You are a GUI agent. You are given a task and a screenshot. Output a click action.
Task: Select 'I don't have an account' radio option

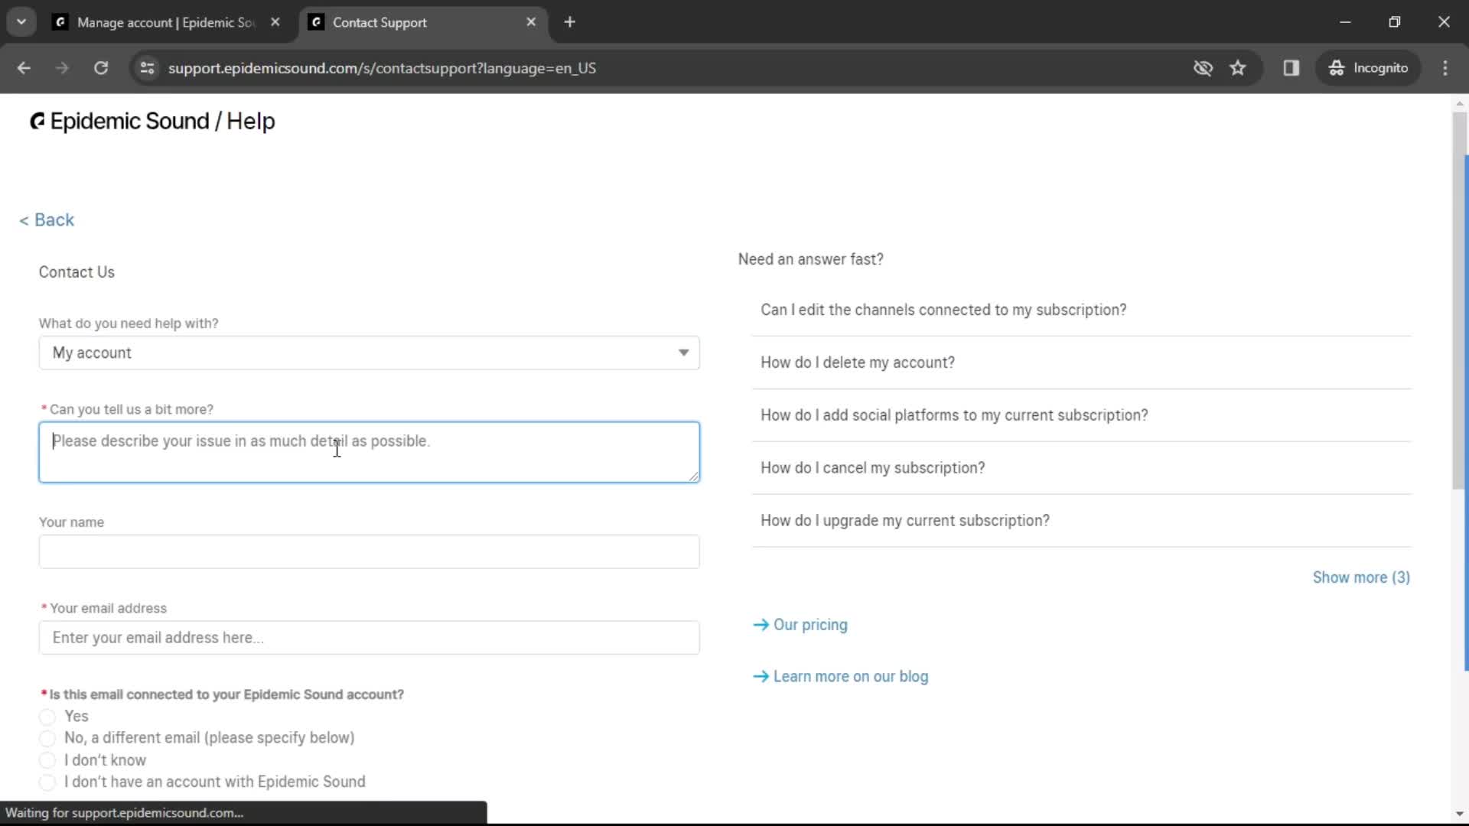coord(47,782)
